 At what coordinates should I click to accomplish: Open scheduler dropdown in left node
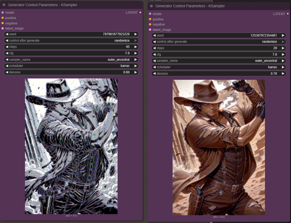click(x=71, y=66)
